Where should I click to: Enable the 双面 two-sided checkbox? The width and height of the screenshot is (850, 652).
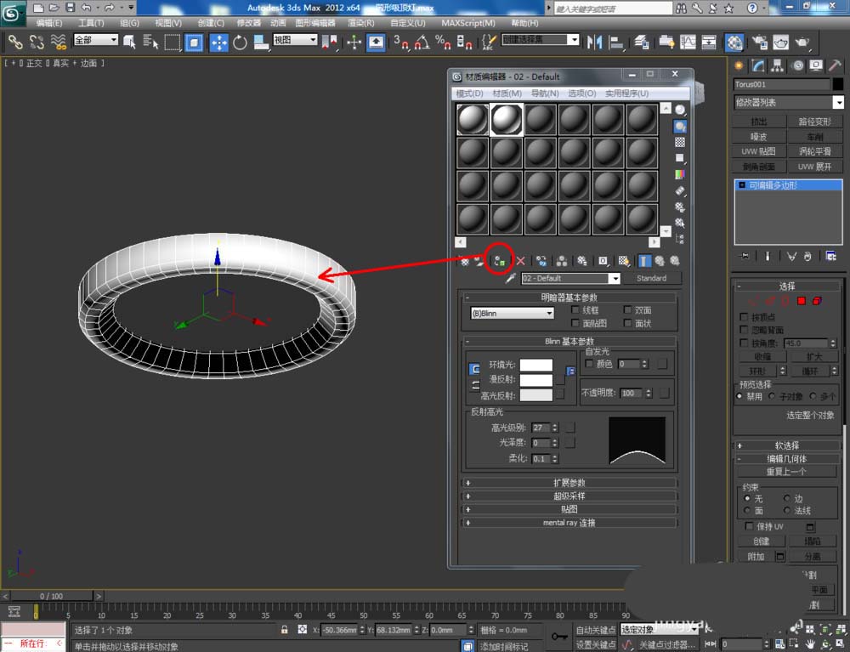click(627, 310)
